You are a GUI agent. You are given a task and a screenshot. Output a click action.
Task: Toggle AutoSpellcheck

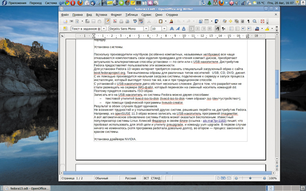point(141,21)
